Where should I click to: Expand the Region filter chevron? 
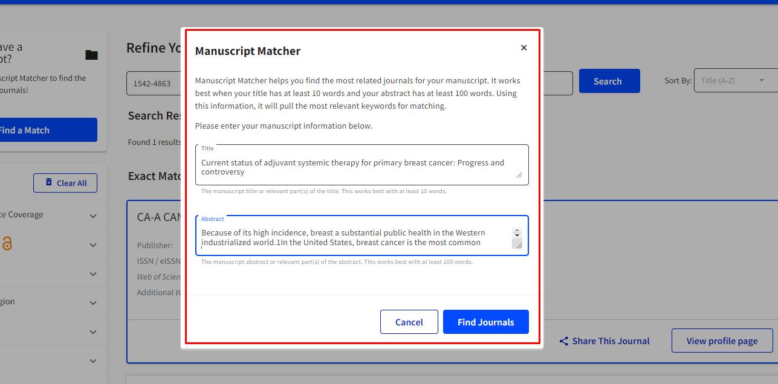tap(93, 302)
